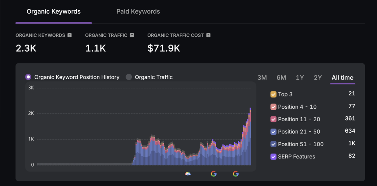Select the Organic Keywords tab

tap(53, 11)
